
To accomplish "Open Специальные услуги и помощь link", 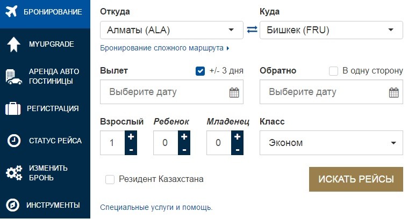I will [x=156, y=207].
